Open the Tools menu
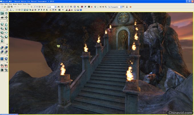194x115 pixels. pyautogui.click(x=25, y=4)
